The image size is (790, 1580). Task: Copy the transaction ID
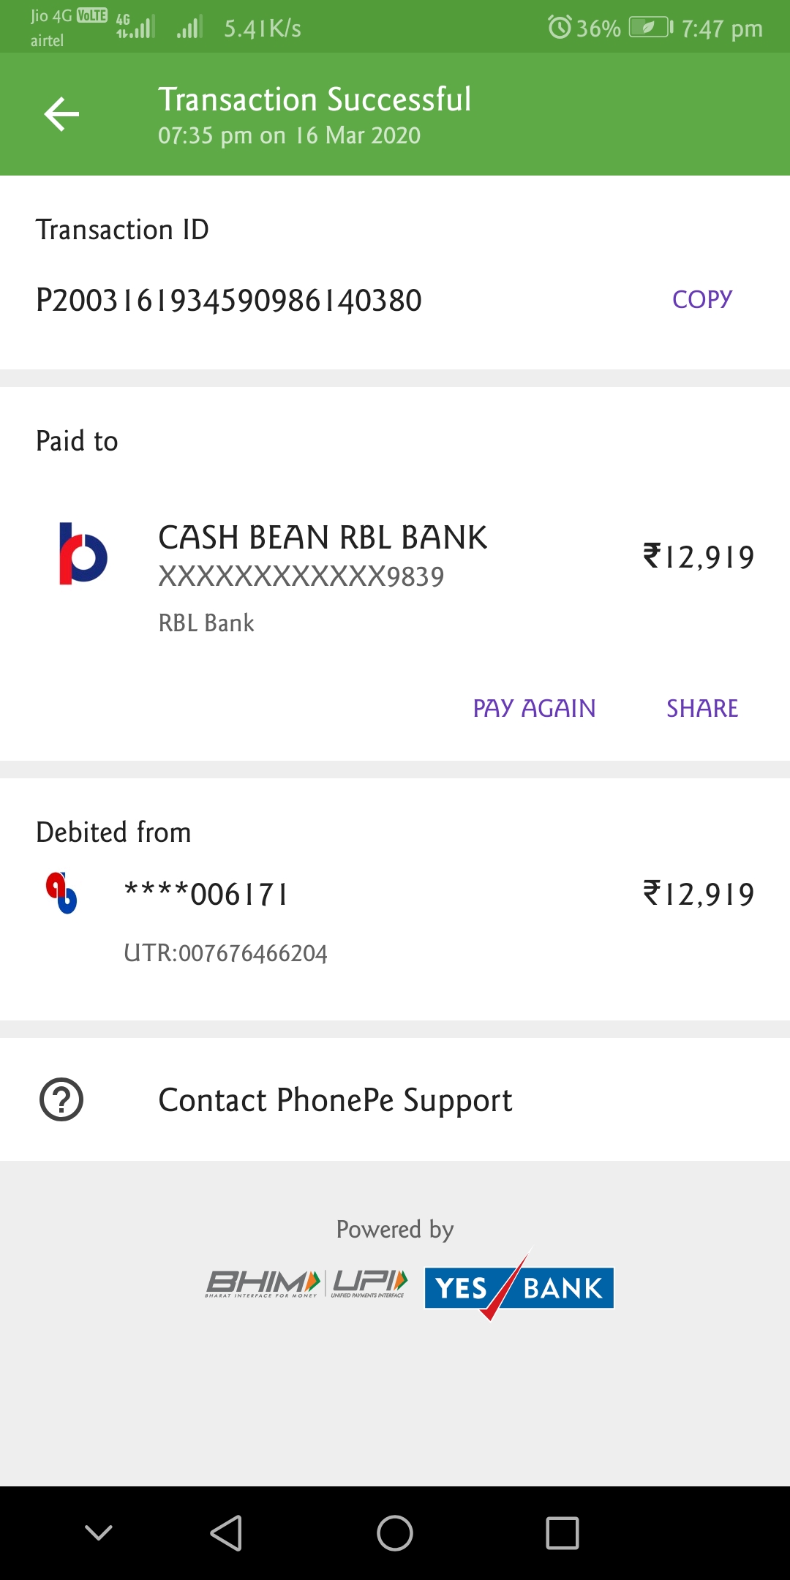(x=701, y=299)
